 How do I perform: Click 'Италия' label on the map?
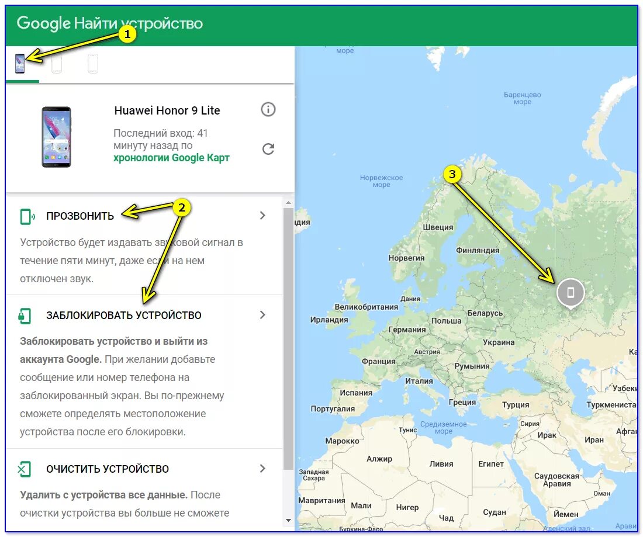tap(419, 381)
